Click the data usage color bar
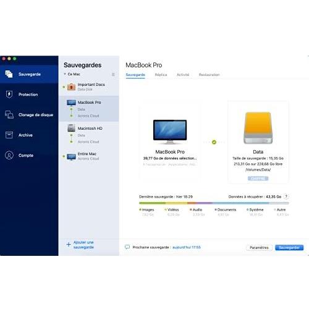The width and height of the screenshot is (309, 309). (214, 203)
